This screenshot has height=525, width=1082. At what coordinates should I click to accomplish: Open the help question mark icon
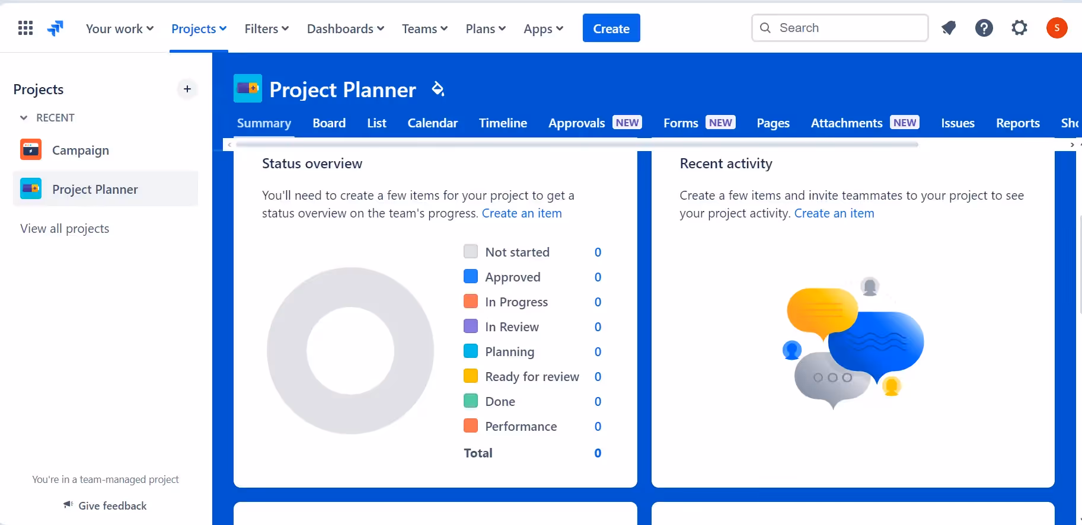pos(984,28)
